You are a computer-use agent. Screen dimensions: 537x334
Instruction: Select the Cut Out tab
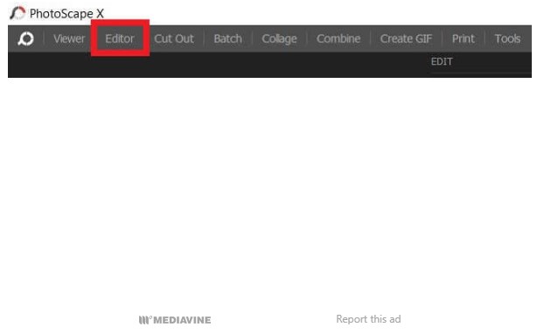coord(174,38)
